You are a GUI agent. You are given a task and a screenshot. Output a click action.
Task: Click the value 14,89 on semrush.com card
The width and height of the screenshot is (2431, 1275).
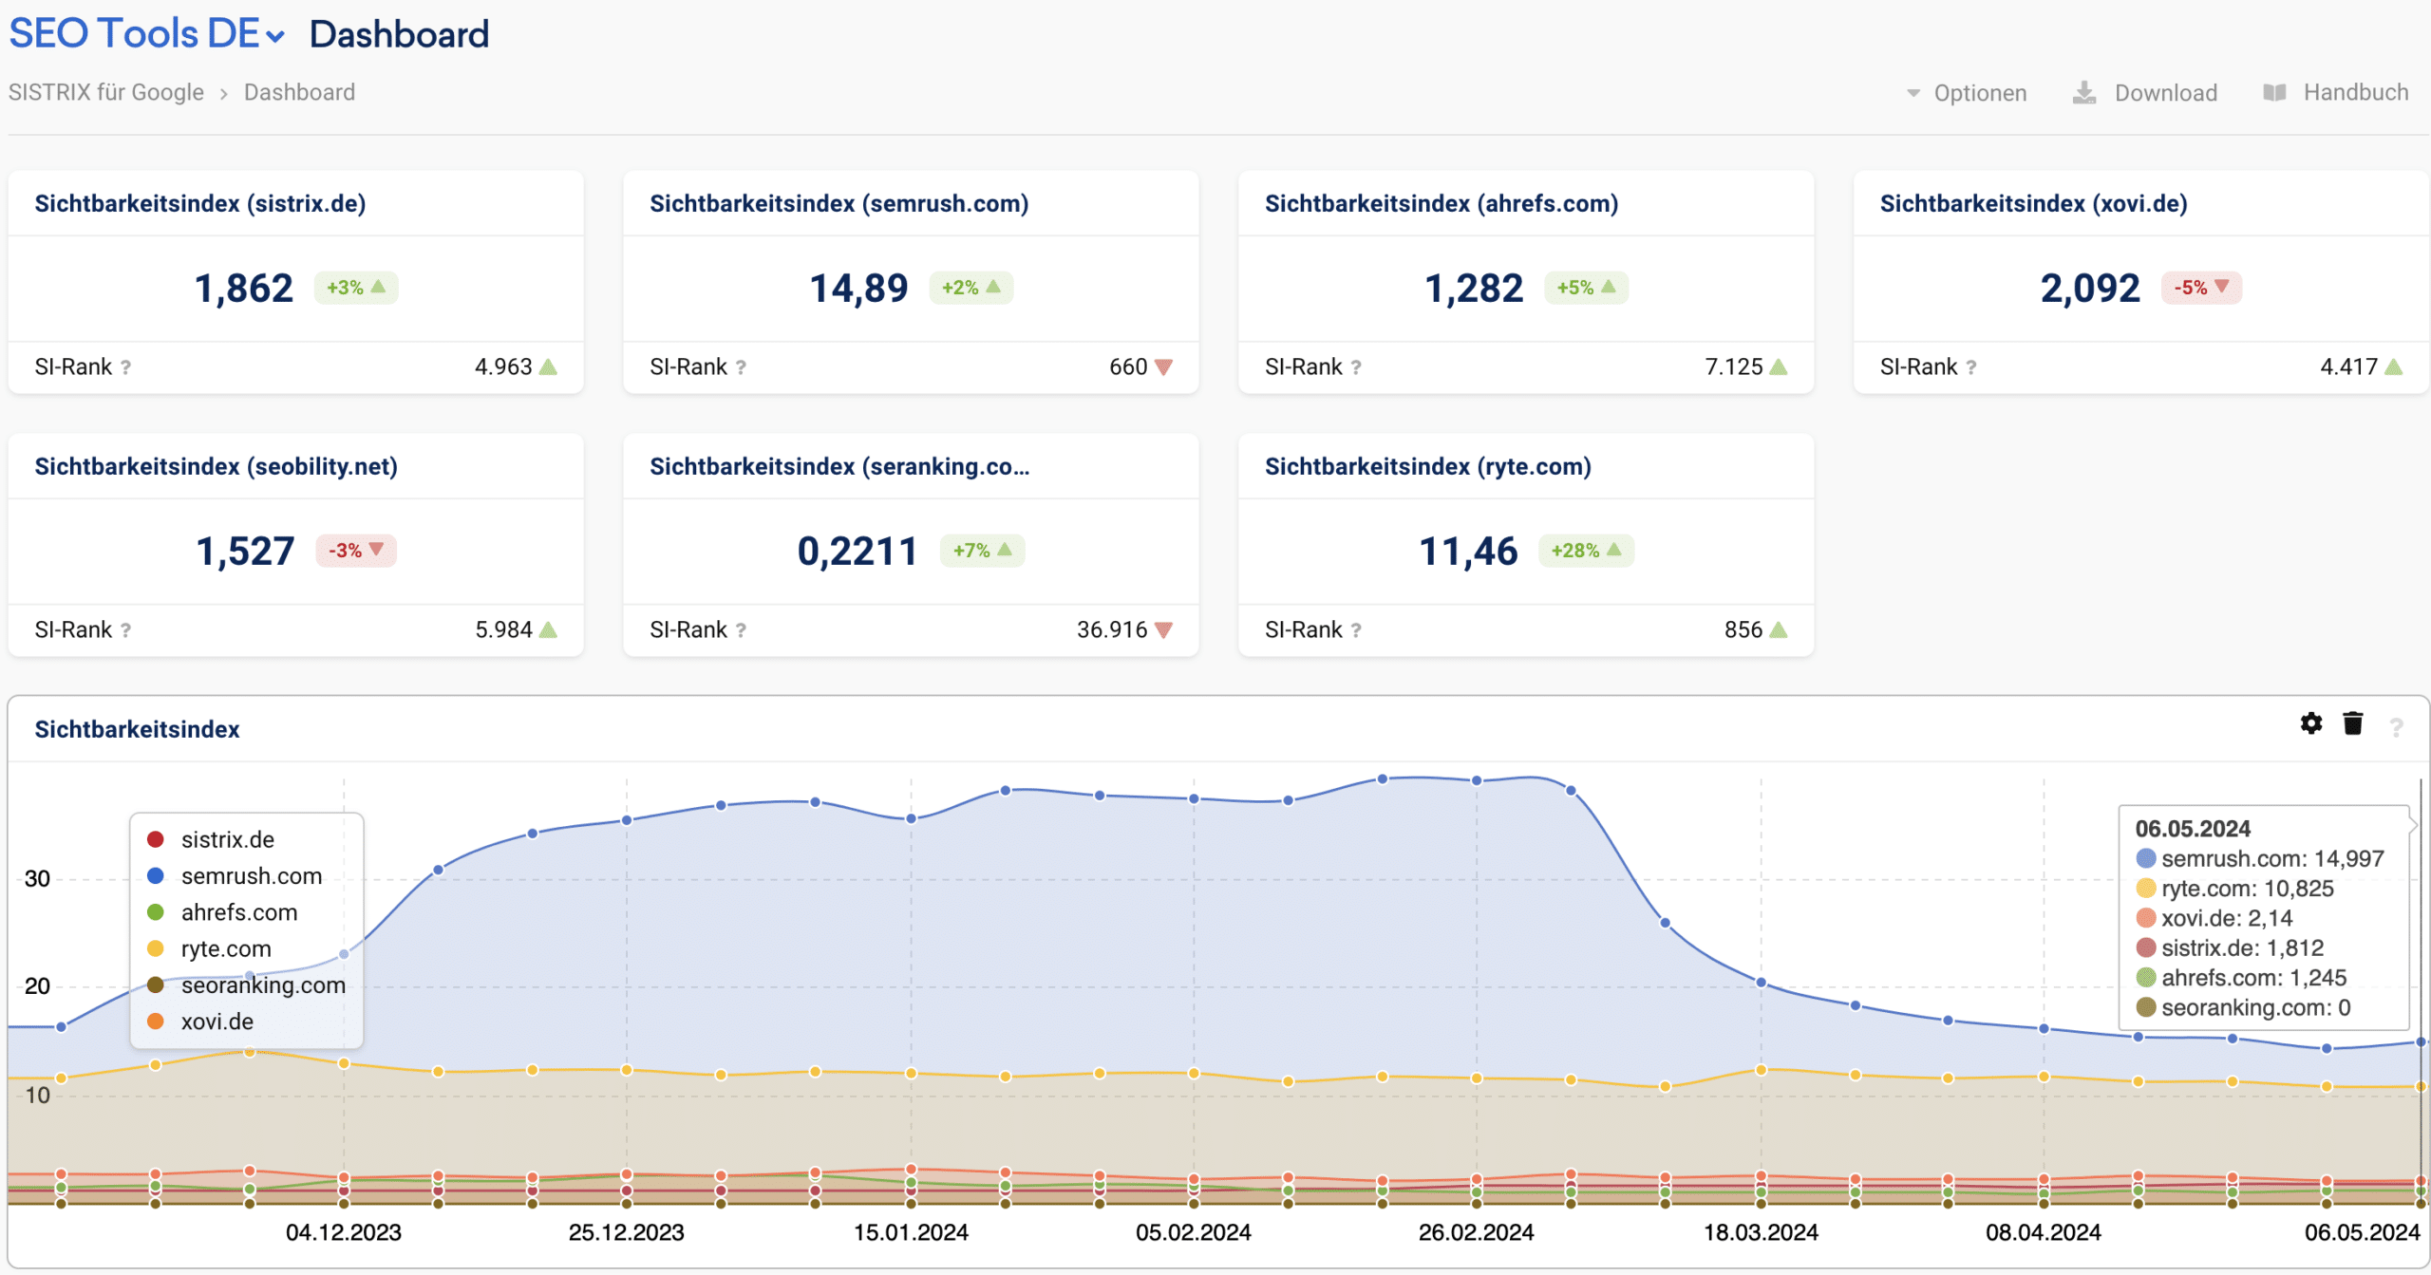858,289
